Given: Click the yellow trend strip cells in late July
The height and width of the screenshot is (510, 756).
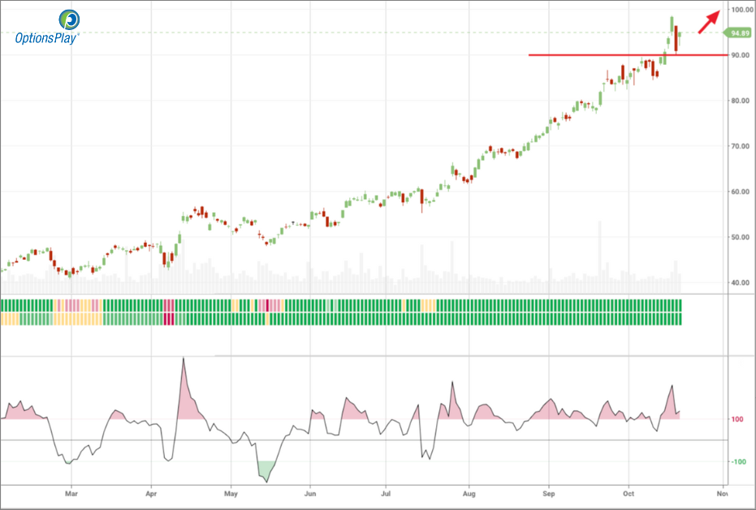Looking at the screenshot, I should [x=428, y=305].
